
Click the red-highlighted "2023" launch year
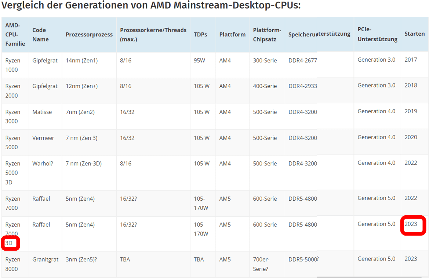(411, 224)
